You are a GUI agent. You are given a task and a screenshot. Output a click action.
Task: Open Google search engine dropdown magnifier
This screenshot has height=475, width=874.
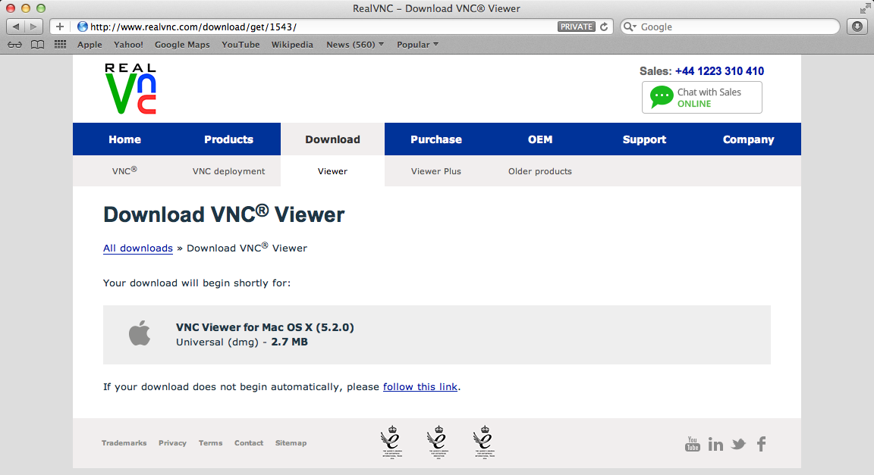630,27
